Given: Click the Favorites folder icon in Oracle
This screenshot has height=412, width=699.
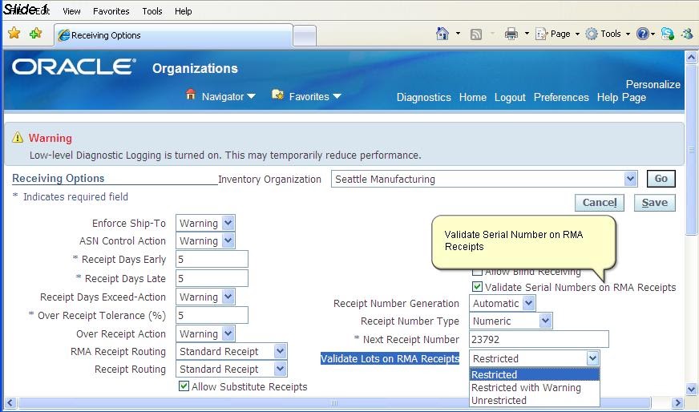Looking at the screenshot, I should [277, 95].
